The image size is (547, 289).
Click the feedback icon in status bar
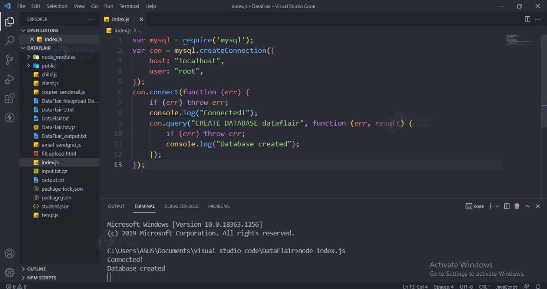click(x=526, y=286)
